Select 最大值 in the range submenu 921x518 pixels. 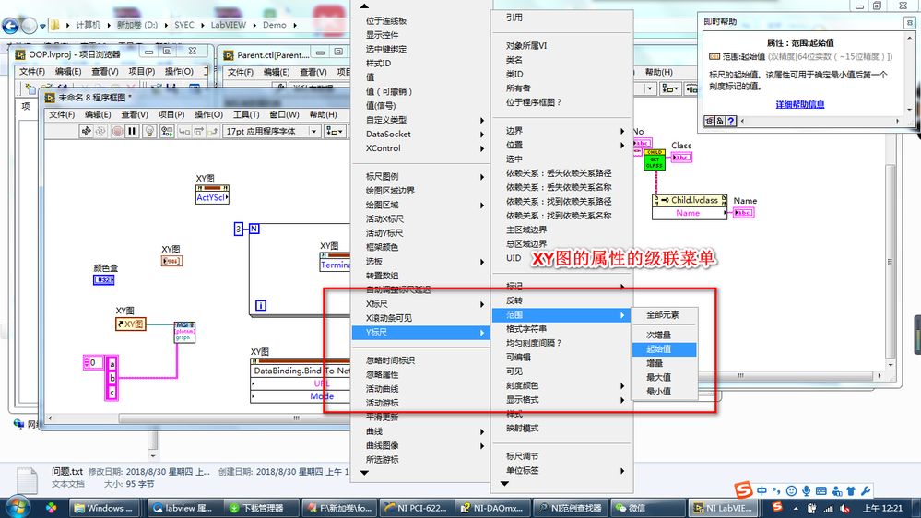(x=665, y=377)
